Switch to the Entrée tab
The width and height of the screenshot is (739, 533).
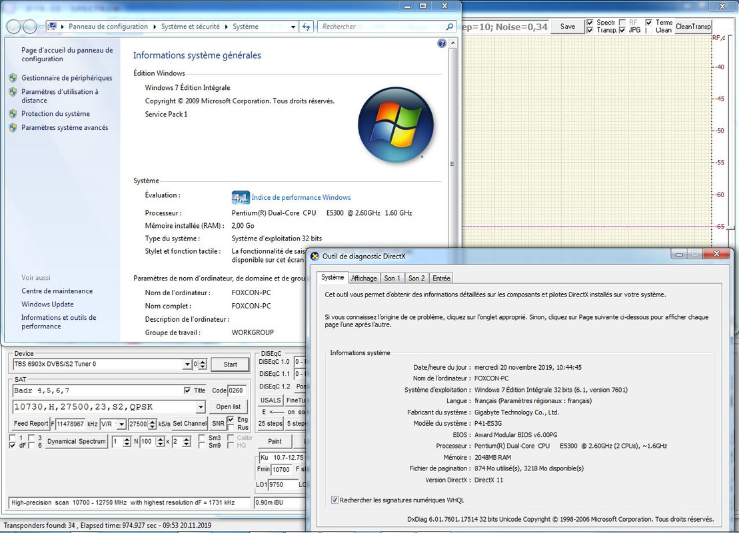coord(442,278)
